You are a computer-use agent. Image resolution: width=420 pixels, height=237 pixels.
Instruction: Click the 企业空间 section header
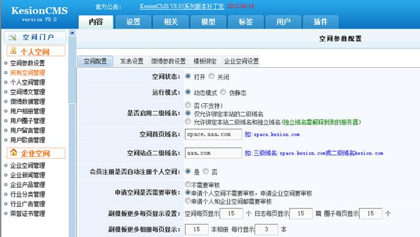[36, 153]
